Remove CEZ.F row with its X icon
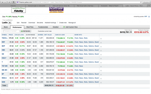 (101, 59)
